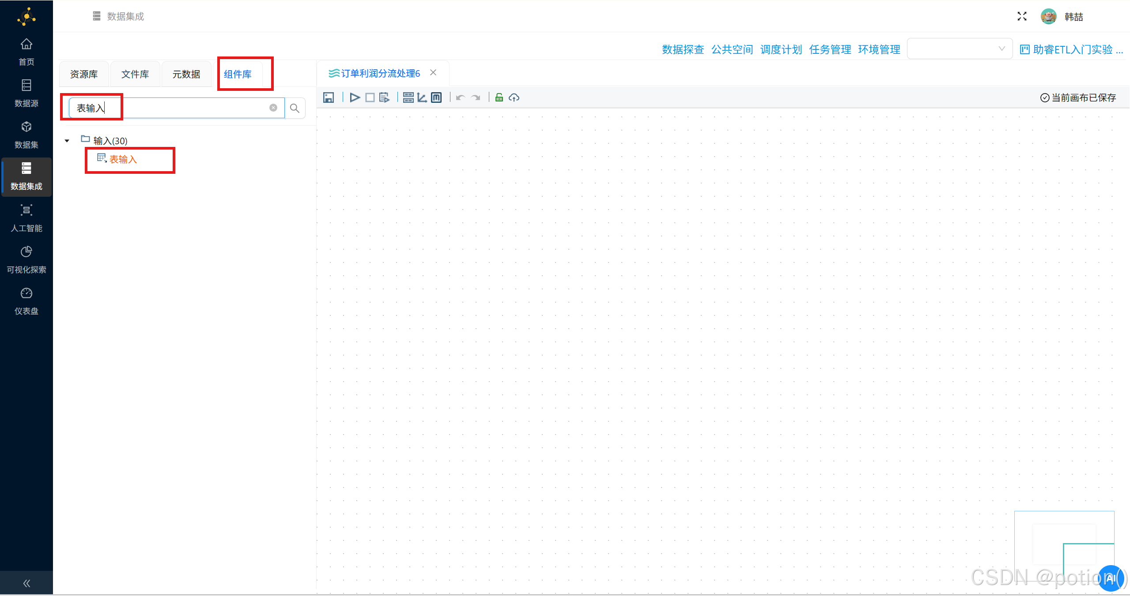Click the cloud upload publish icon
The image size is (1130, 596).
[514, 97]
